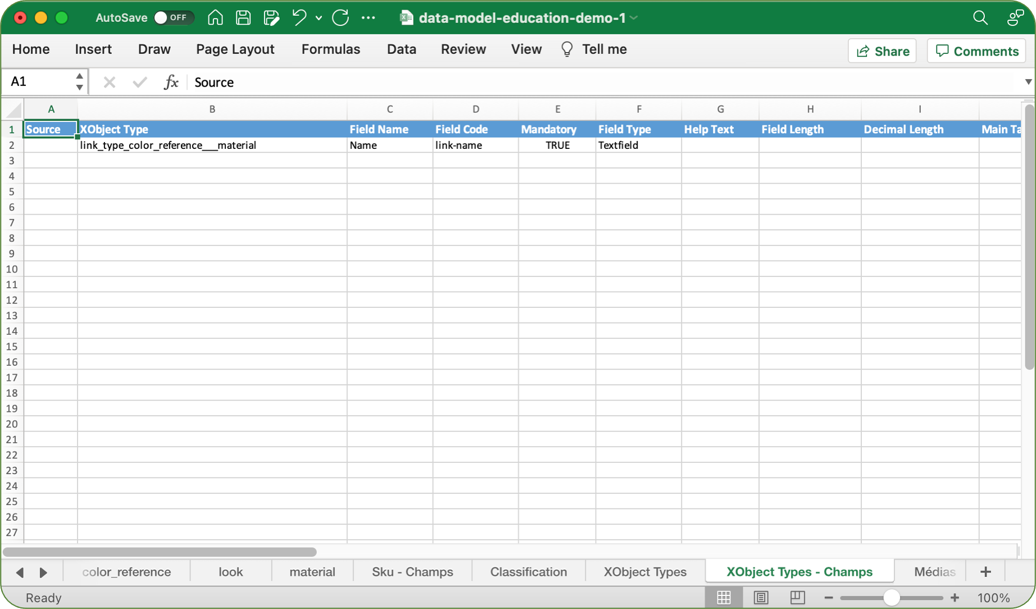The image size is (1036, 609).
Task: Select row 2 header
Action: point(12,145)
